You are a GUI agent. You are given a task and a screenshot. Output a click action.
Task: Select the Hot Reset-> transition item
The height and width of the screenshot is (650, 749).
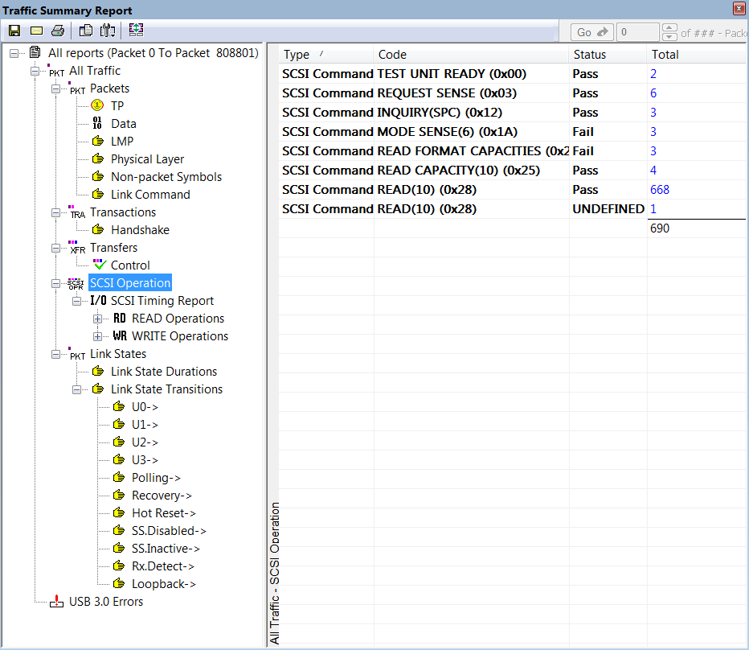point(163,512)
